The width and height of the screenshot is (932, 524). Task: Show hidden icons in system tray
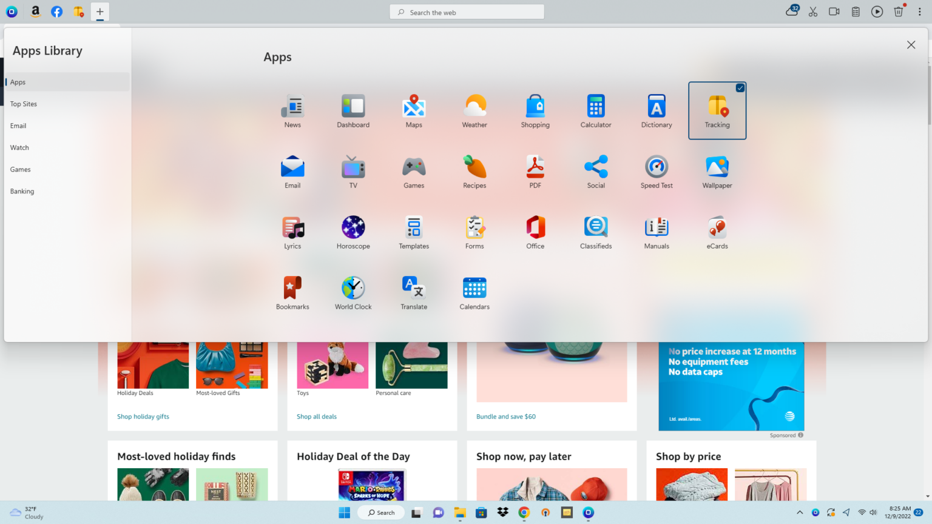tap(800, 512)
